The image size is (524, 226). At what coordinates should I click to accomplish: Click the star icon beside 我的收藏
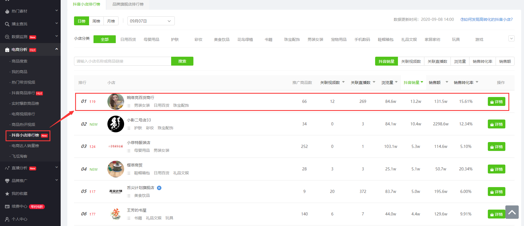(7, 194)
